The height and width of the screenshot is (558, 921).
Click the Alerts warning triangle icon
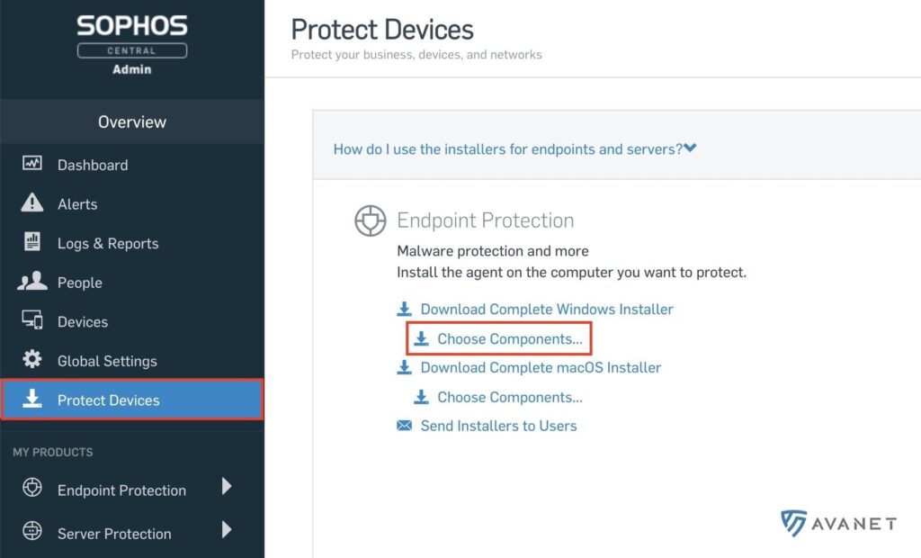(31, 202)
